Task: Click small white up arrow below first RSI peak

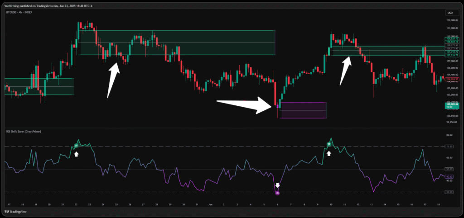Action: (77, 154)
